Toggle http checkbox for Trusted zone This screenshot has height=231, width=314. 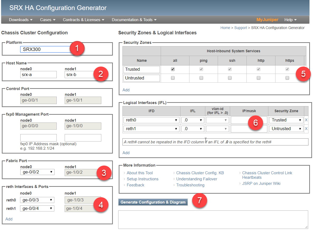click(259, 69)
